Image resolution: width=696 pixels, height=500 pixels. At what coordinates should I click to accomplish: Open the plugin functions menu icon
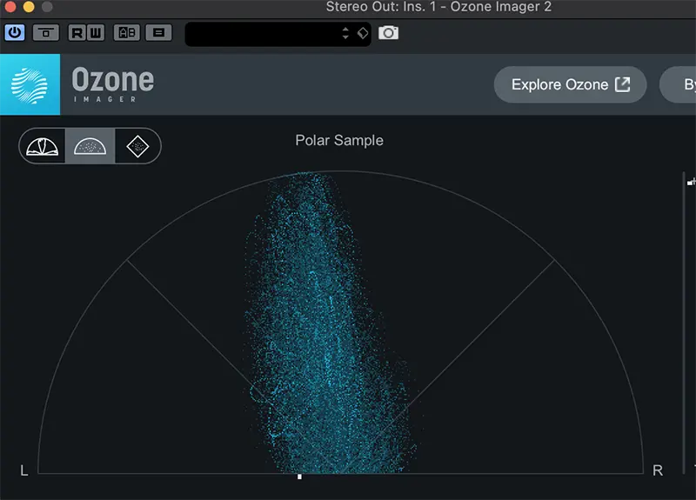pos(157,33)
